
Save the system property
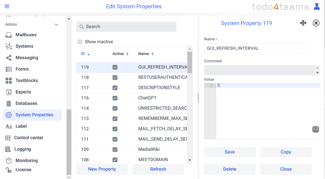pos(230,152)
